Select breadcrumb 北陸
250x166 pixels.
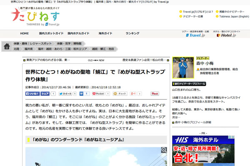(16, 49)
